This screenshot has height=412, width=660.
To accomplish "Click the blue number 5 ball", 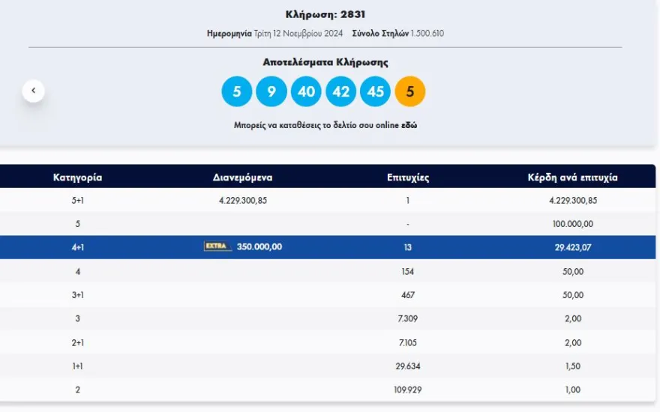I will click(236, 91).
